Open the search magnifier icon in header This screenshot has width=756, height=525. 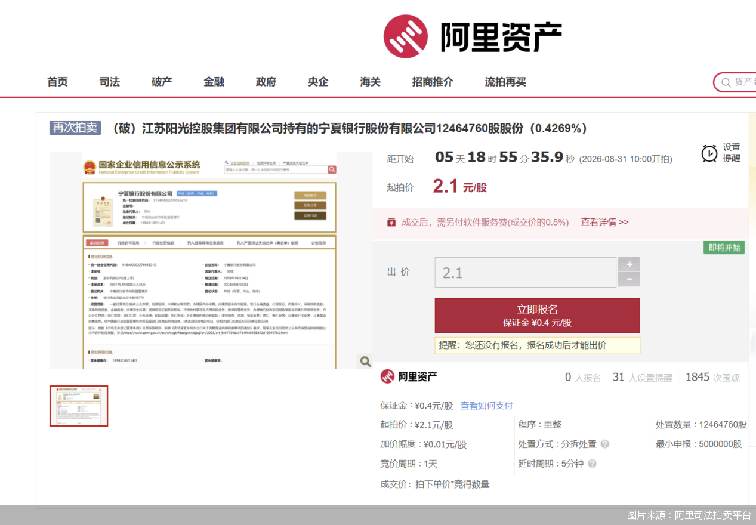726,82
